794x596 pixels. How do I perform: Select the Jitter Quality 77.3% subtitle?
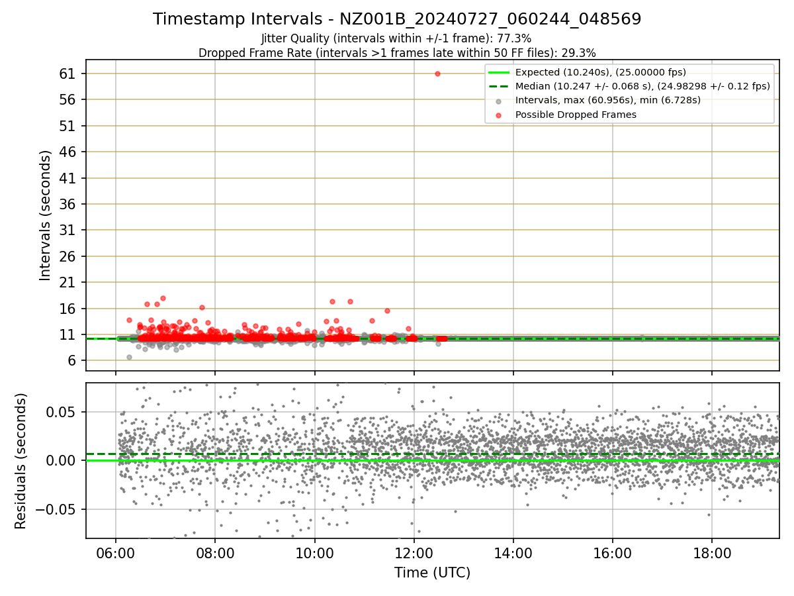tap(396, 38)
